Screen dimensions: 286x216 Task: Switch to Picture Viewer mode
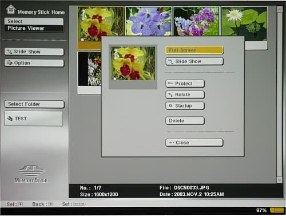(34, 28)
